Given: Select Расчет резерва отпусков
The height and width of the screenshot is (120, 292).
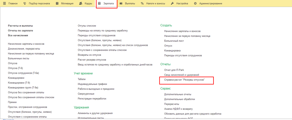Looking at the screenshot, I should click(92, 60).
